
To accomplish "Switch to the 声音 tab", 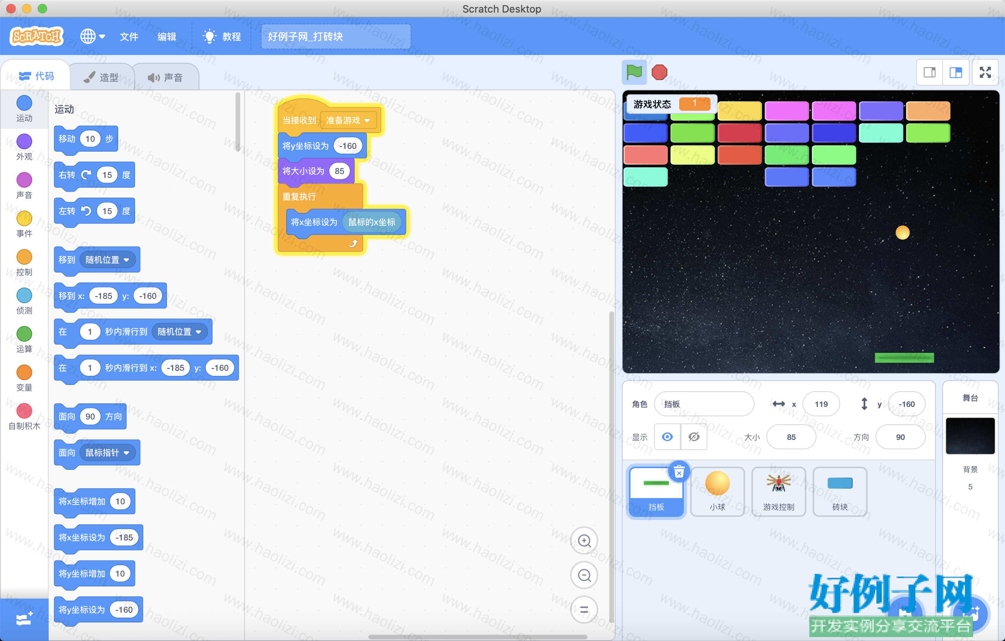I will [x=165, y=77].
